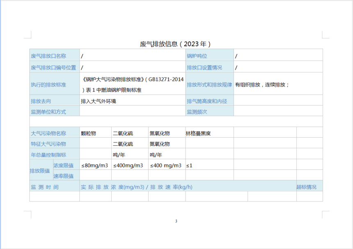Click the 林格曼黑度 cell
Image resolution: width=353 pixels, height=249 pixels.
198,133
